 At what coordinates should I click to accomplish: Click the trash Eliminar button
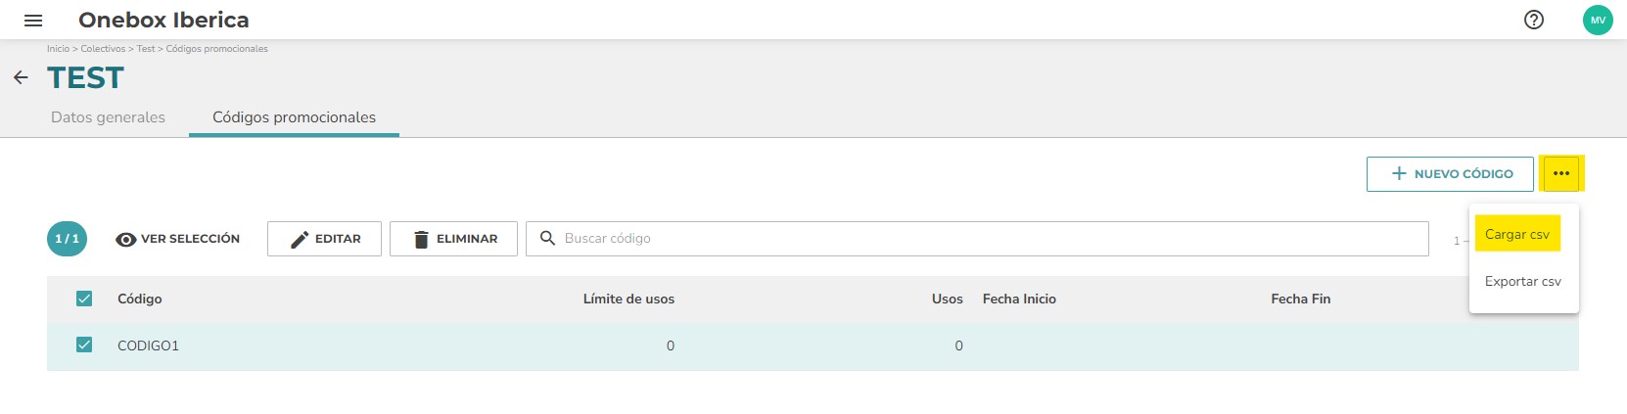coord(453,239)
